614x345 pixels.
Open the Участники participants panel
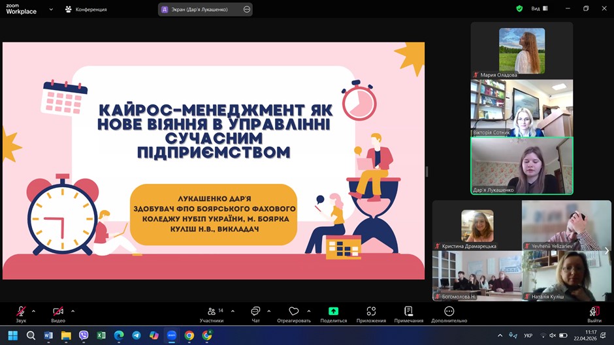(x=212, y=312)
